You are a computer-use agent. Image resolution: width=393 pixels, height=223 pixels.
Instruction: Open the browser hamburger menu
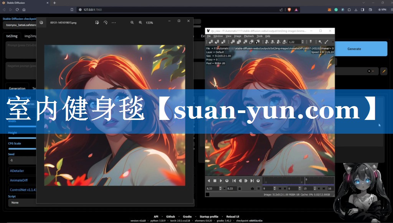click(x=391, y=10)
